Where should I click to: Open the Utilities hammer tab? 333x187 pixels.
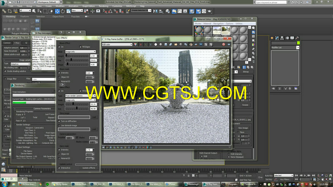click(x=297, y=38)
